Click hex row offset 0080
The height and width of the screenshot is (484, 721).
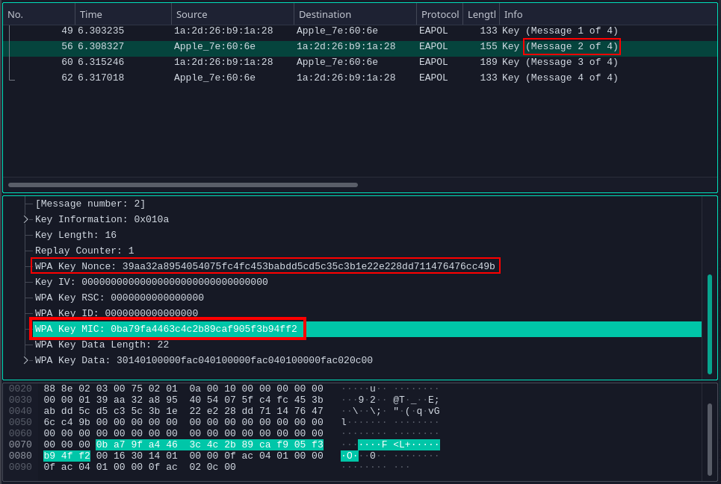pyautogui.click(x=20, y=456)
